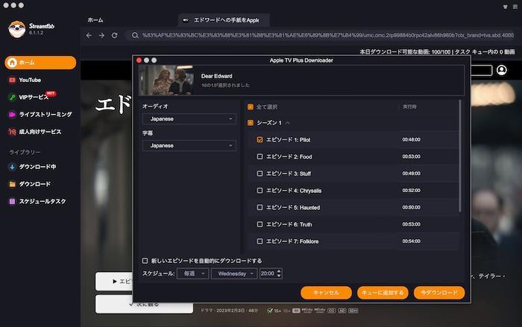Click the Apple TV icon on the tab

tap(186, 20)
